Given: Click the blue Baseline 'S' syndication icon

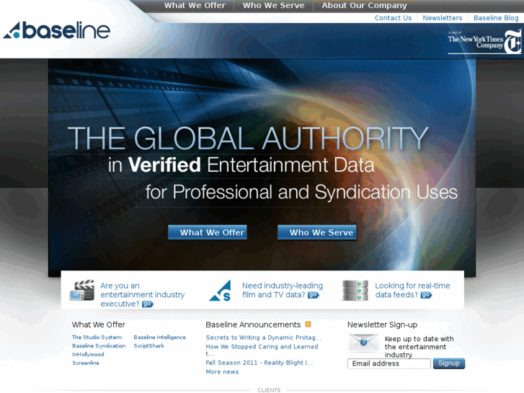Looking at the screenshot, I should [x=221, y=291].
